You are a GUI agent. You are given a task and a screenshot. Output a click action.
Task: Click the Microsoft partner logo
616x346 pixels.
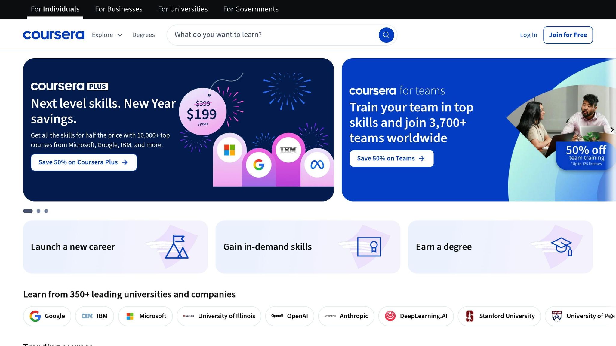pos(145,316)
